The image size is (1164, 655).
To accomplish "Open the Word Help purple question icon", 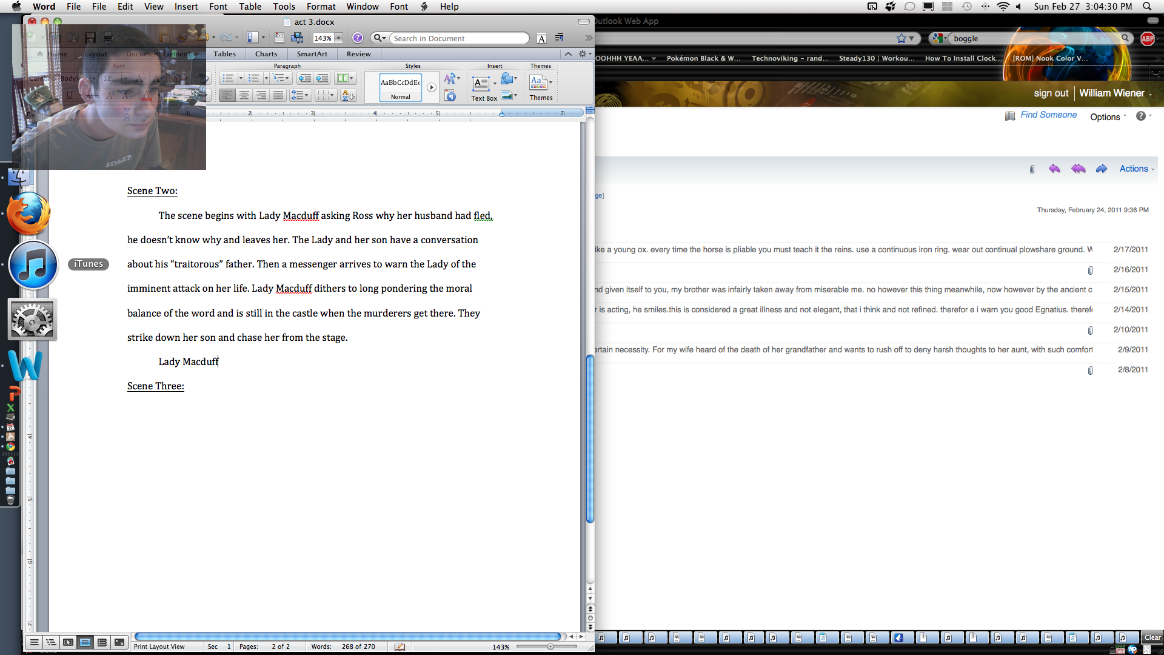I will point(358,38).
